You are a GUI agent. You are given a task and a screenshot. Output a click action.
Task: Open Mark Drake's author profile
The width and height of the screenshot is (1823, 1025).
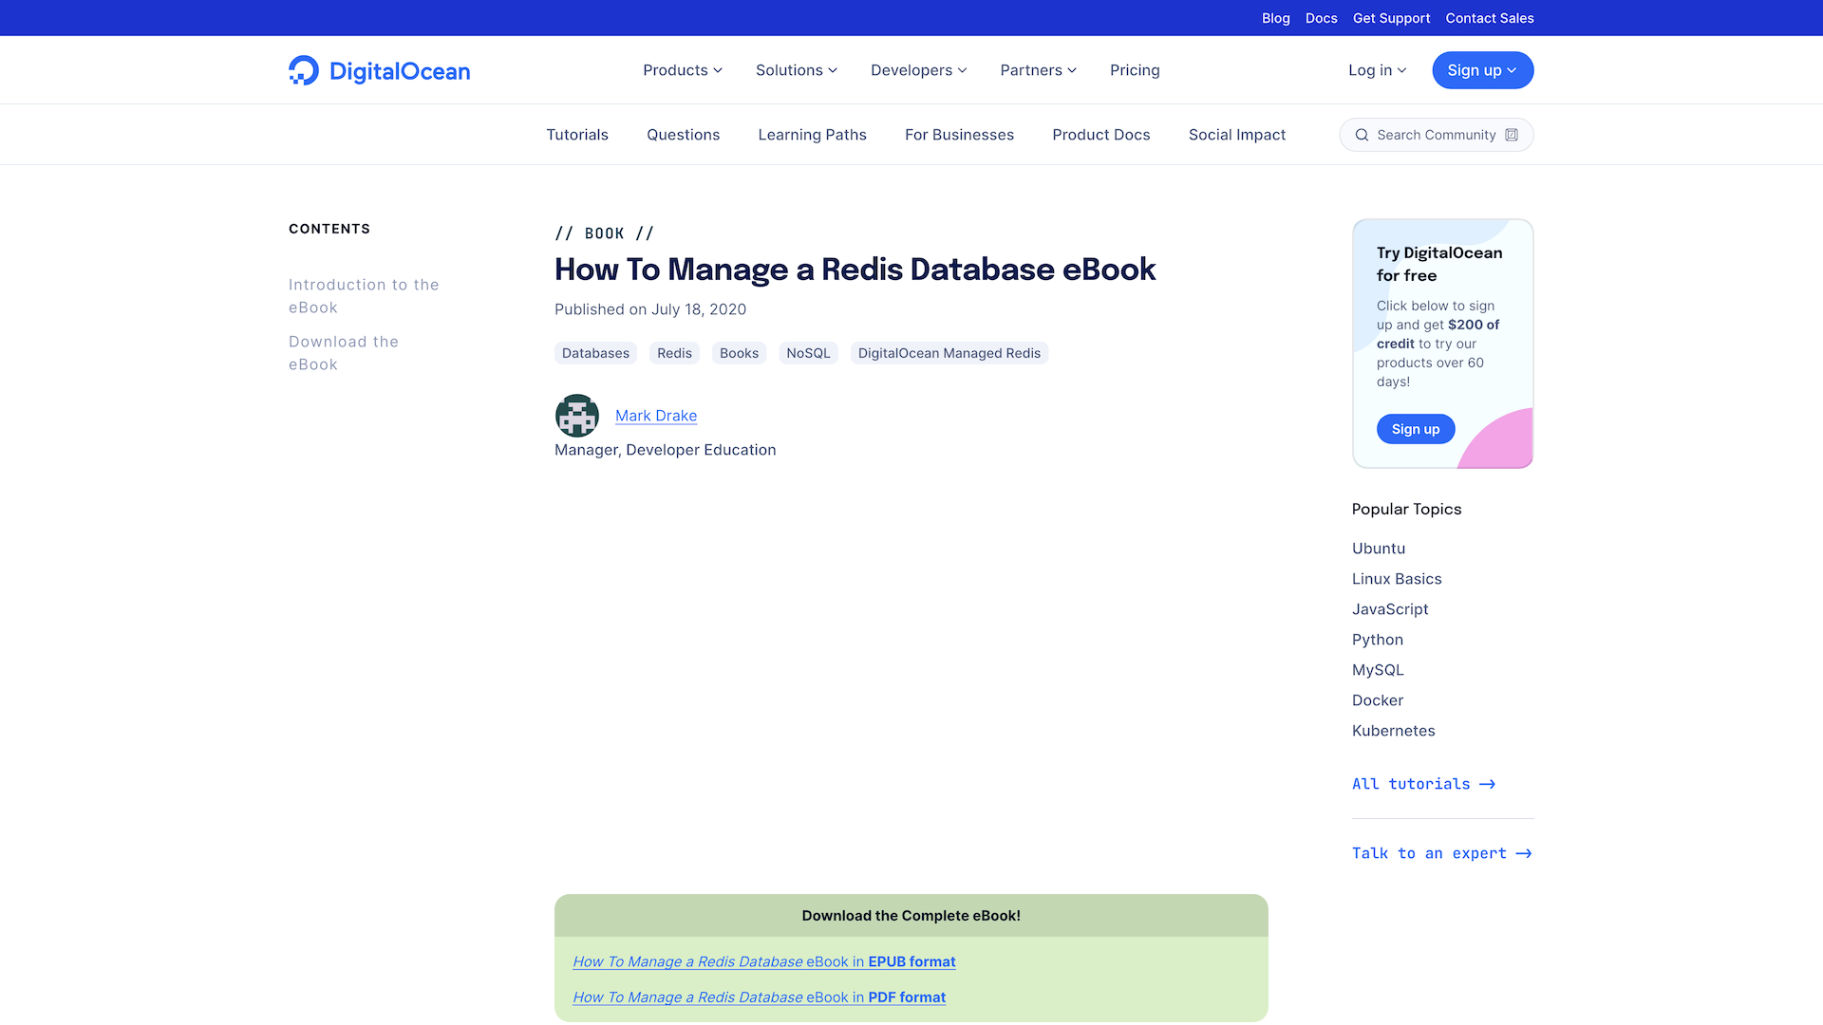click(x=656, y=416)
